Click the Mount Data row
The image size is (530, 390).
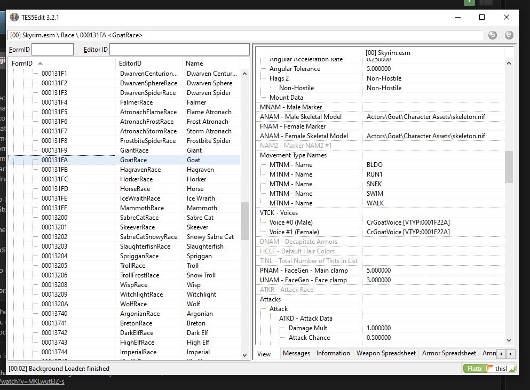pyautogui.click(x=380, y=97)
